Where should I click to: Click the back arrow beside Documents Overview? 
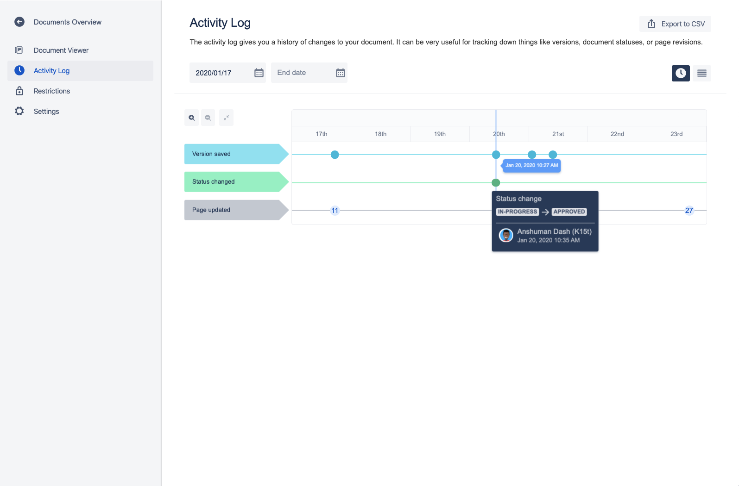tap(19, 22)
